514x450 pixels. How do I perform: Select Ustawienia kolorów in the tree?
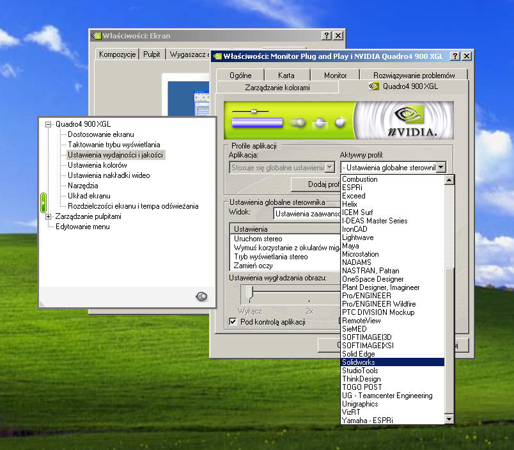(97, 165)
